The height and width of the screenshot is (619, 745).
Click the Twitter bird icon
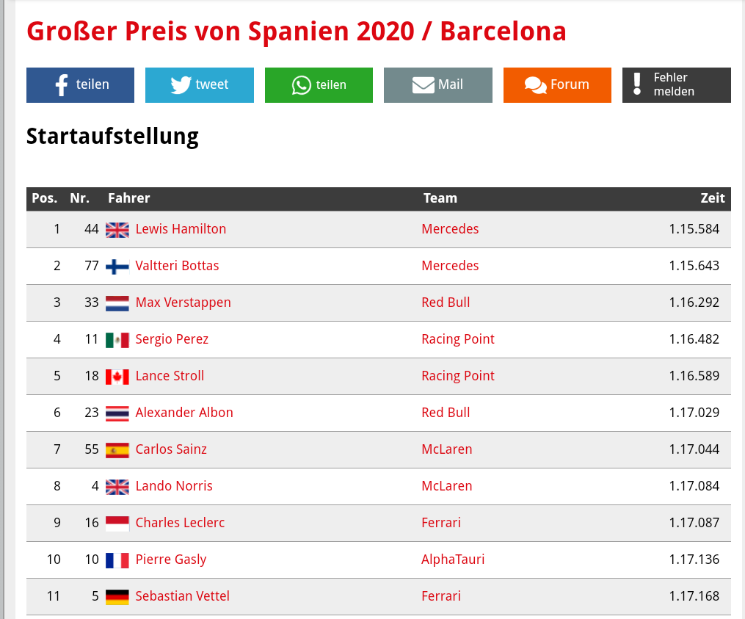click(181, 85)
